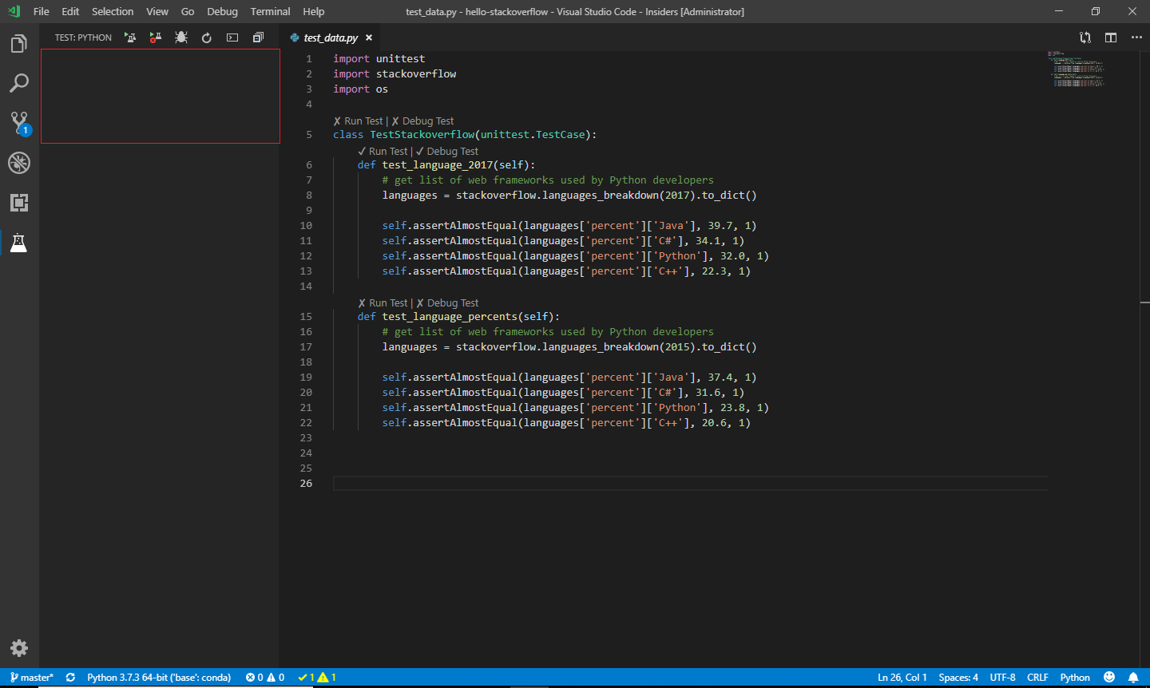This screenshot has height=688, width=1150.
Task: Collapse all tests in Test Explorer
Action: click(x=257, y=37)
